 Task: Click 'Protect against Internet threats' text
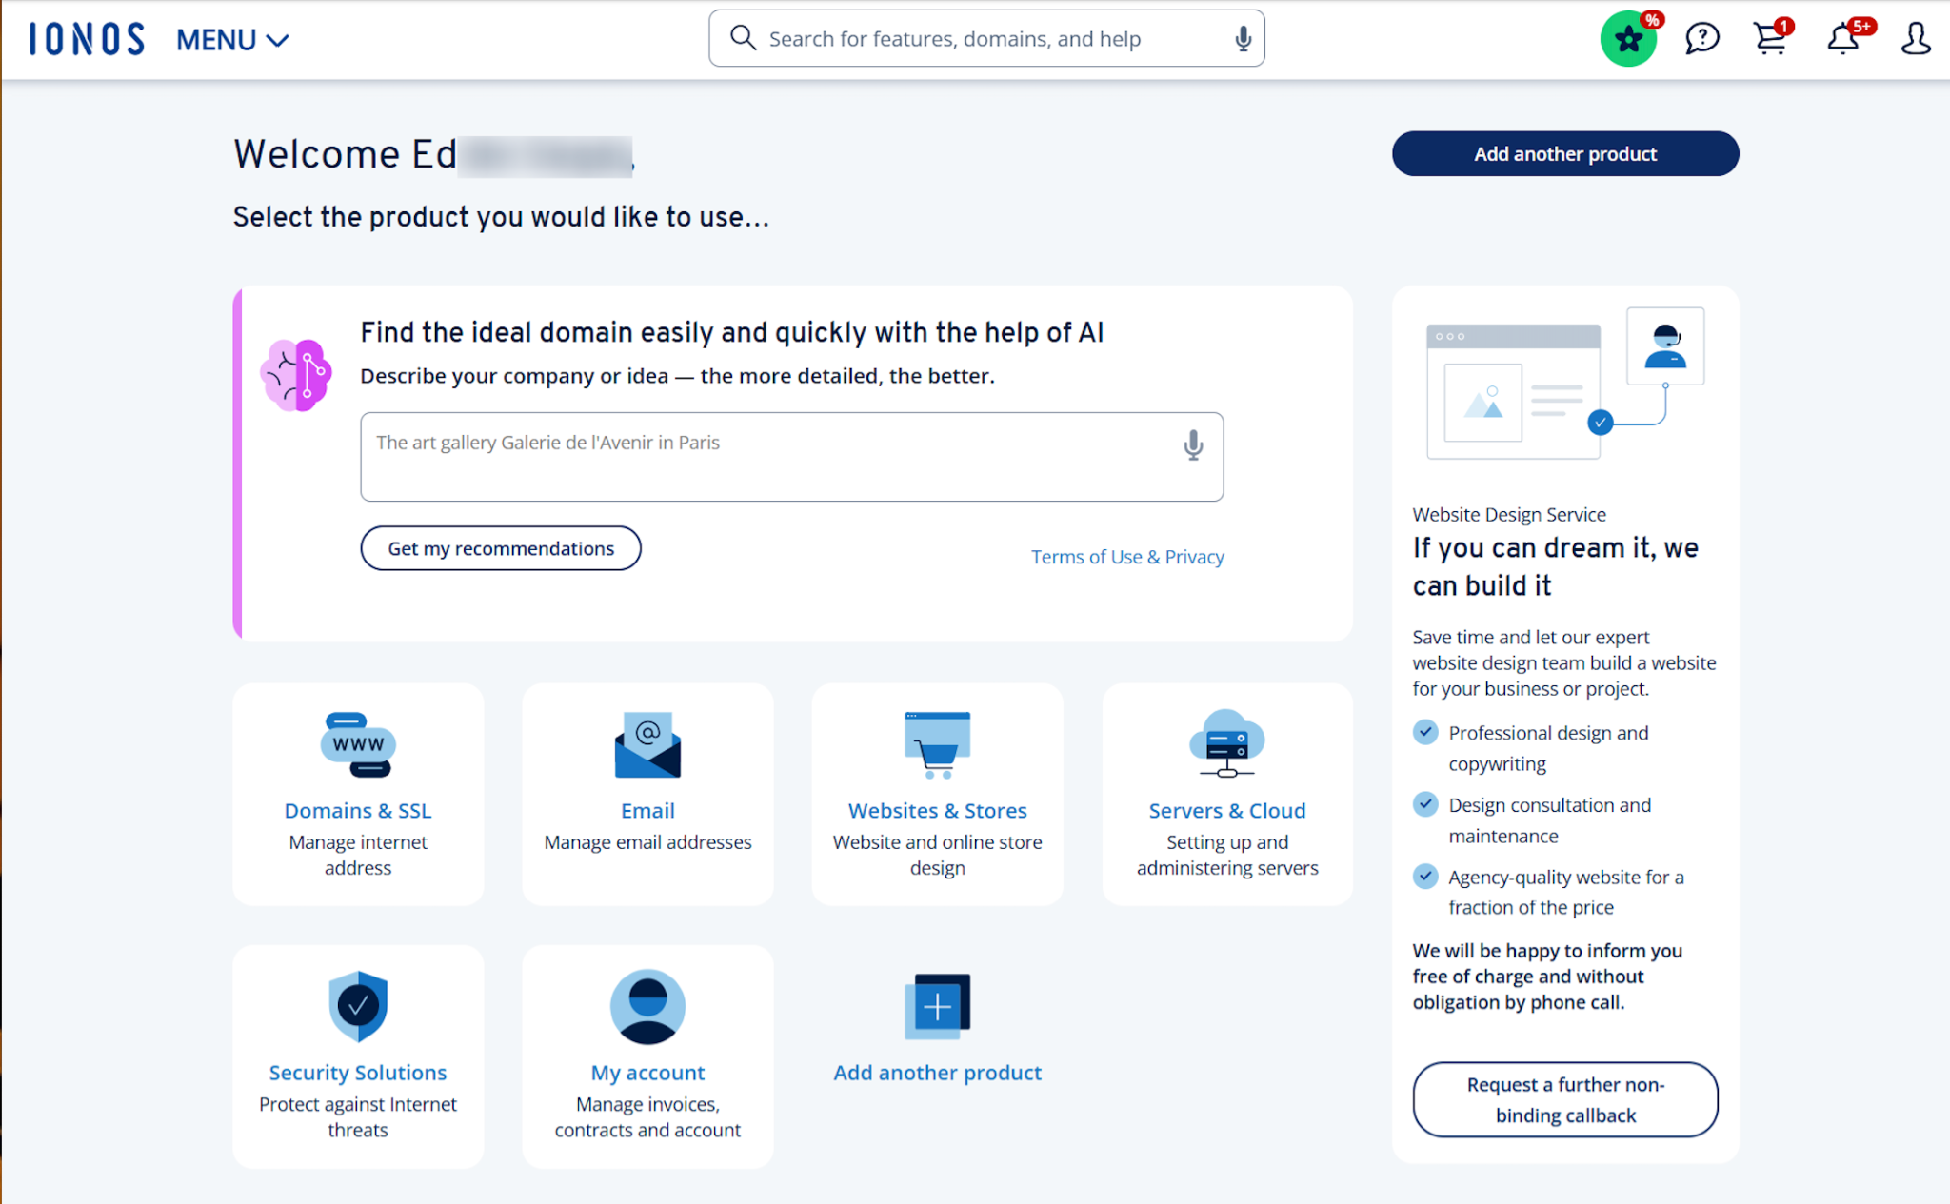pyautogui.click(x=358, y=1116)
